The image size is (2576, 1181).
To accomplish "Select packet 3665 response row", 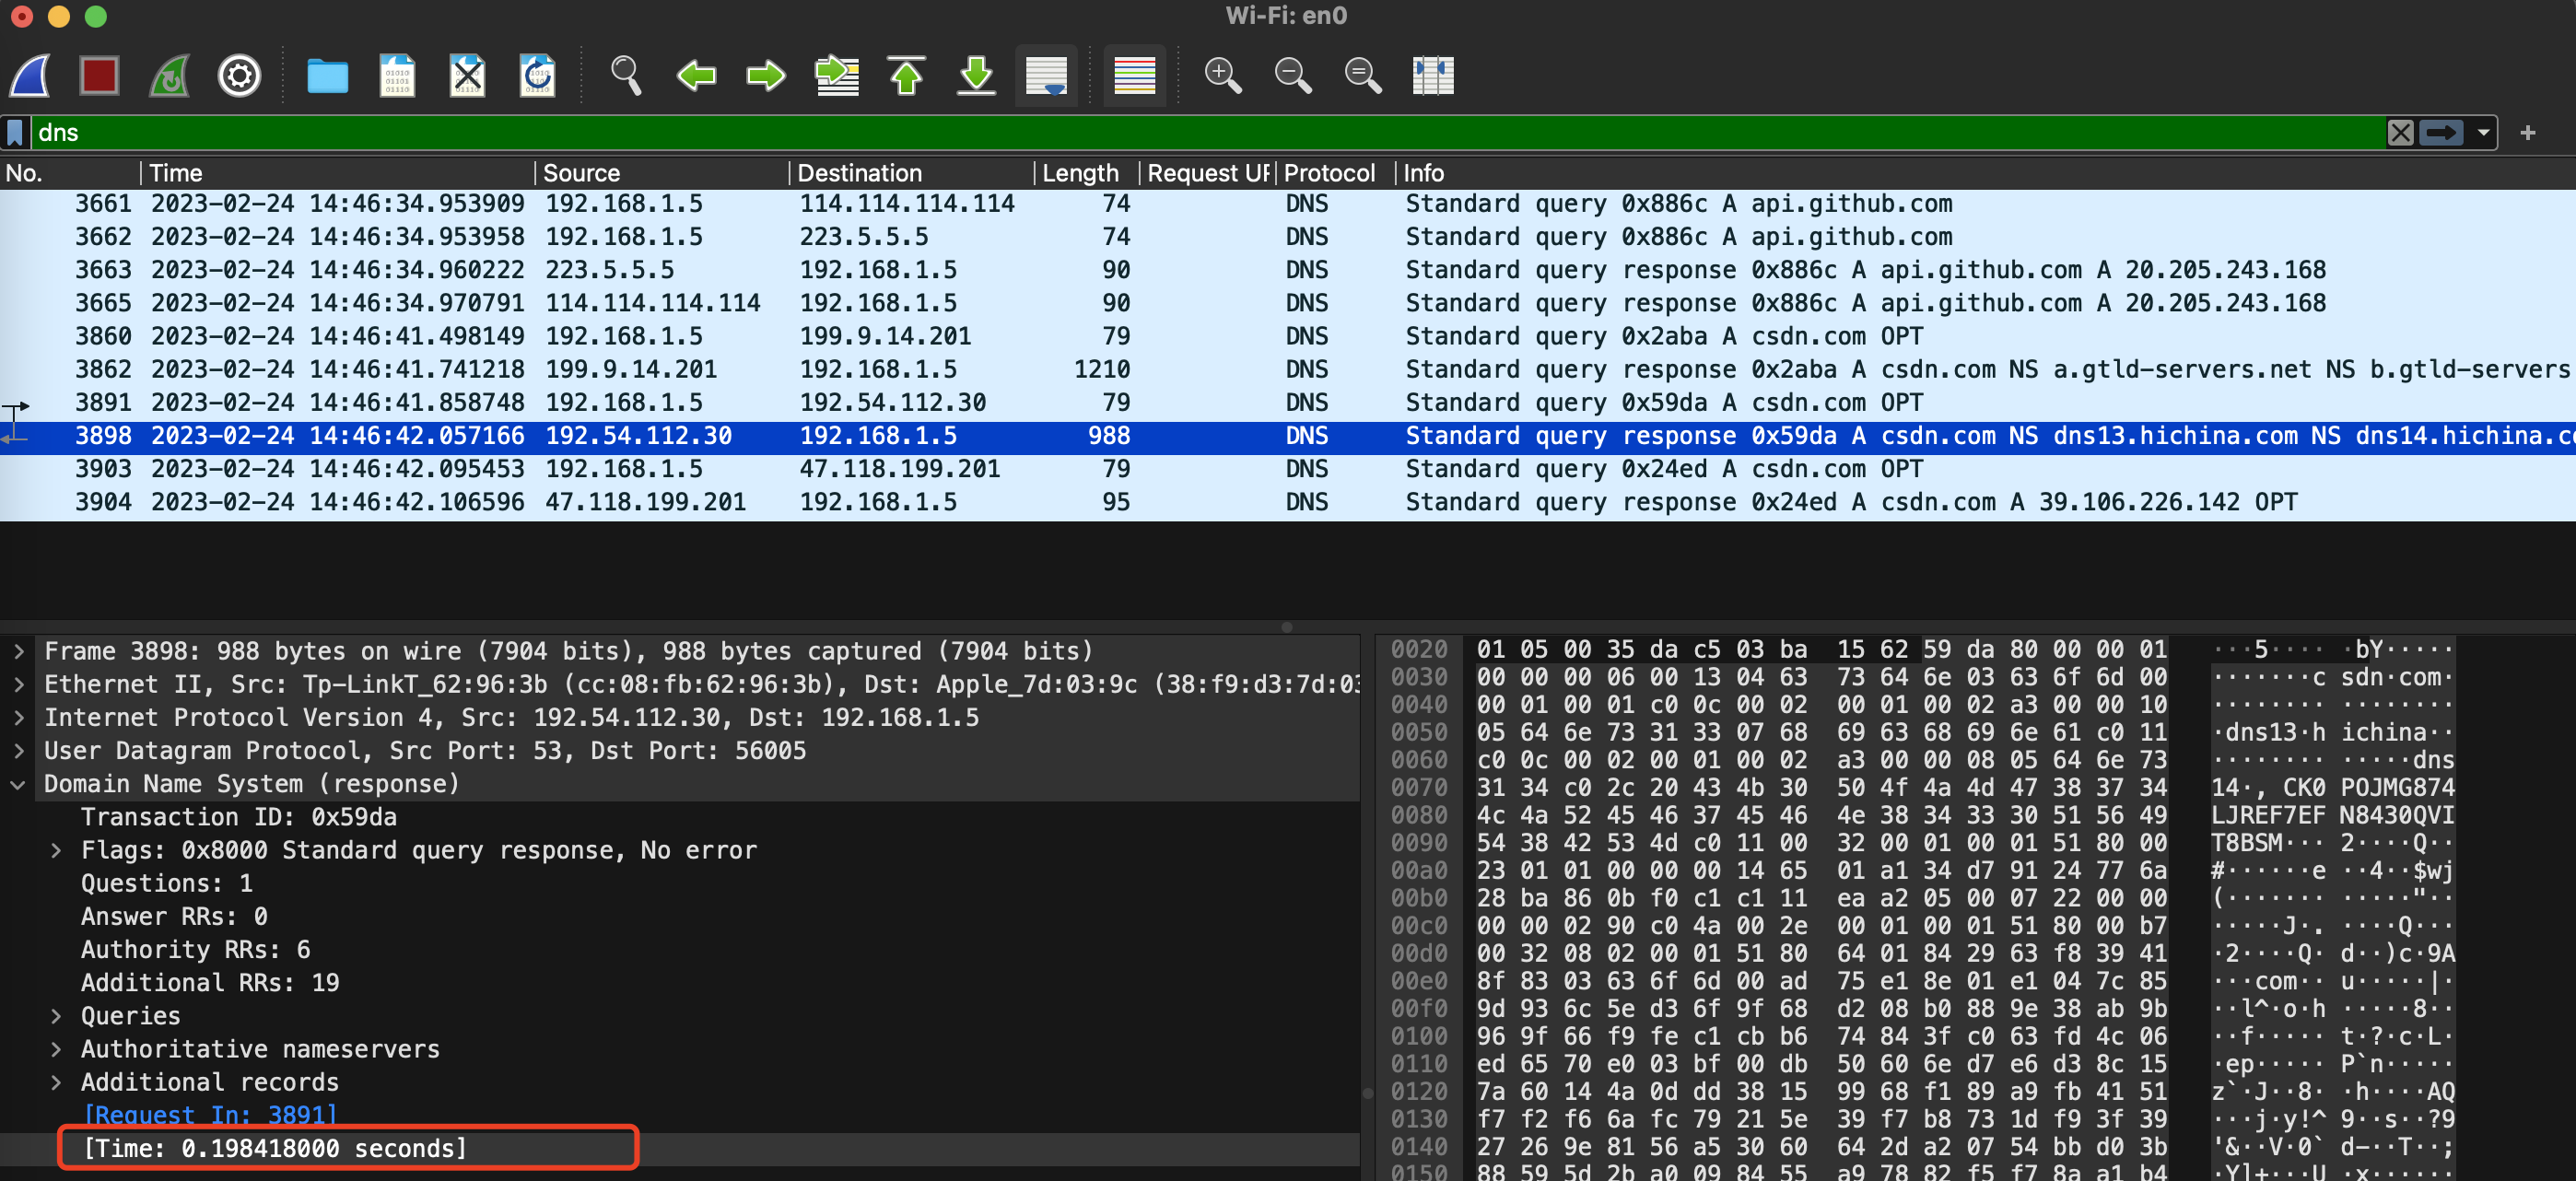I will 1288,303.
